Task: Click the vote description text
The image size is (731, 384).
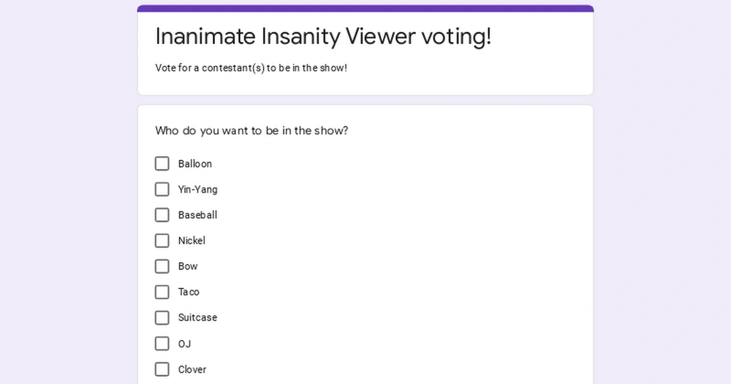Action: point(252,68)
